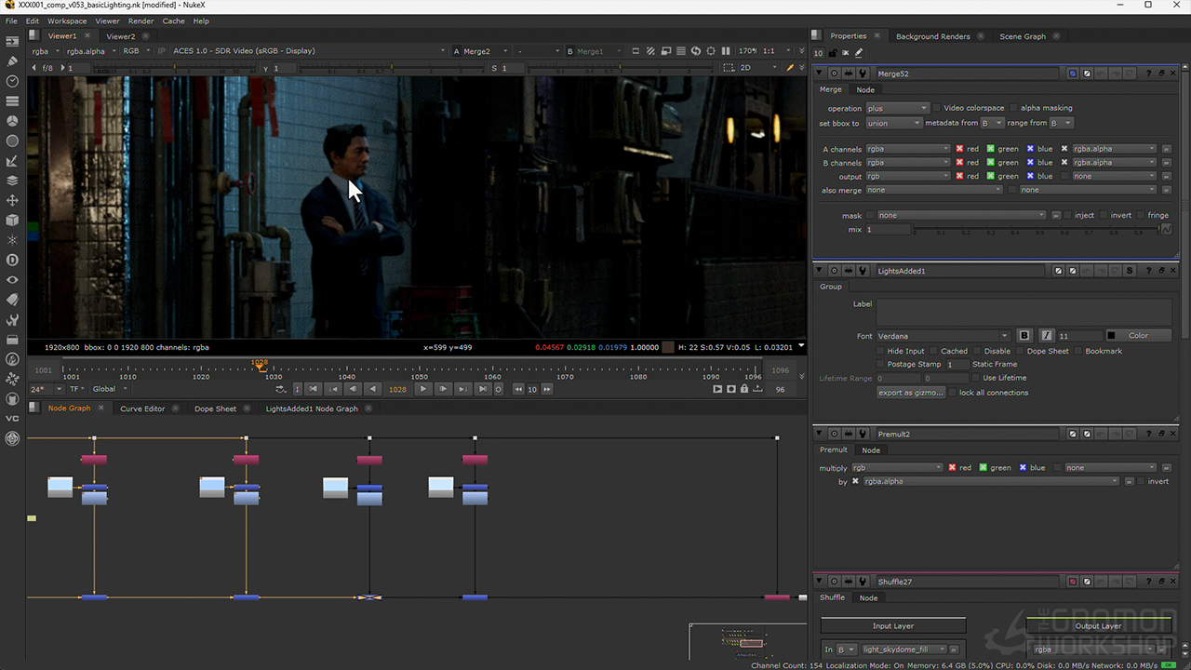Open the 3D nodes cube icon
The width and height of the screenshot is (1191, 670).
pos(12,221)
